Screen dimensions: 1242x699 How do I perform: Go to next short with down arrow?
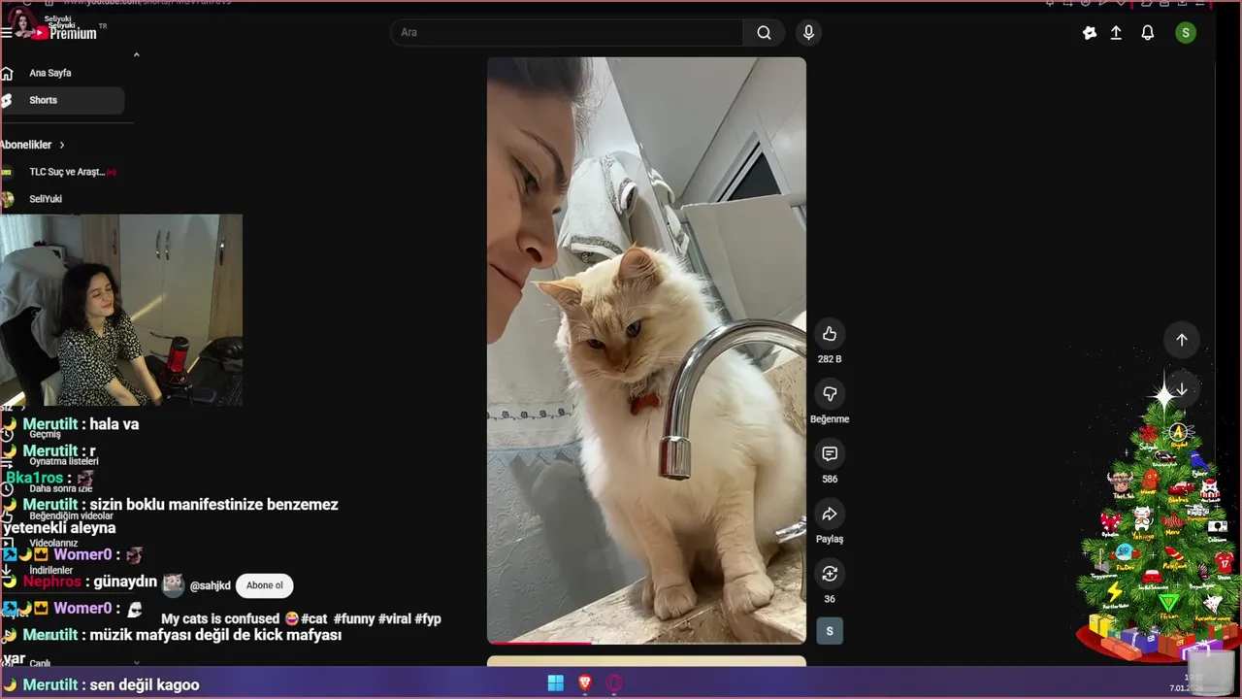click(x=1182, y=389)
